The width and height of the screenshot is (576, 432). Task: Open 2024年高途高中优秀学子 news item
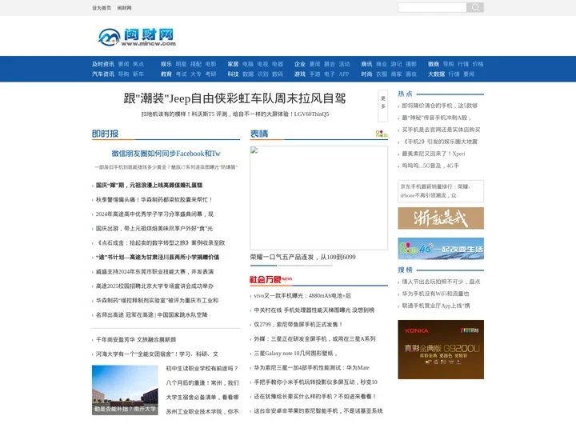[x=154, y=214]
